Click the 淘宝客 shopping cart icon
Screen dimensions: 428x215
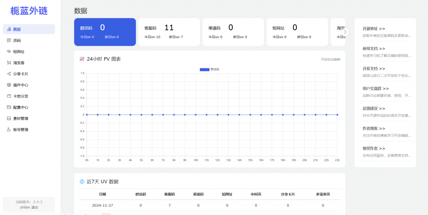pyautogui.click(x=9, y=62)
